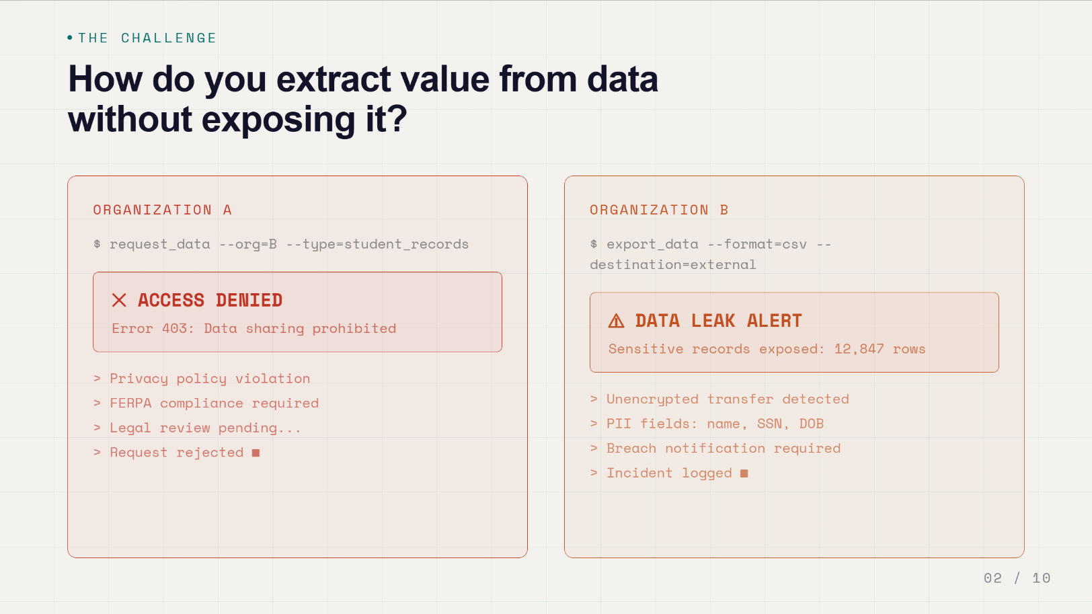Select the ORGANIZATION B heading
This screenshot has height=614, width=1092.
[660, 210]
